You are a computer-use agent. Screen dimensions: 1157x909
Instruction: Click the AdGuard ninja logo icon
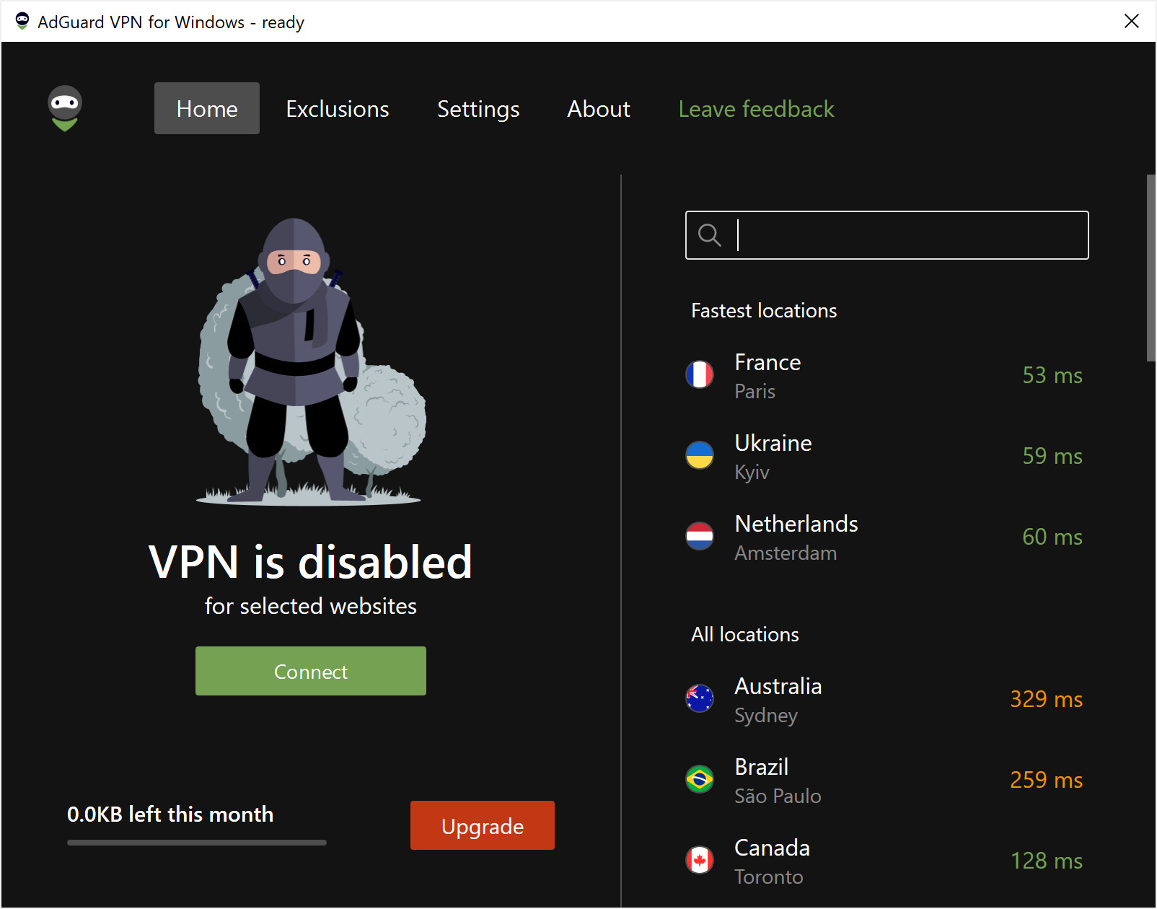[65, 108]
